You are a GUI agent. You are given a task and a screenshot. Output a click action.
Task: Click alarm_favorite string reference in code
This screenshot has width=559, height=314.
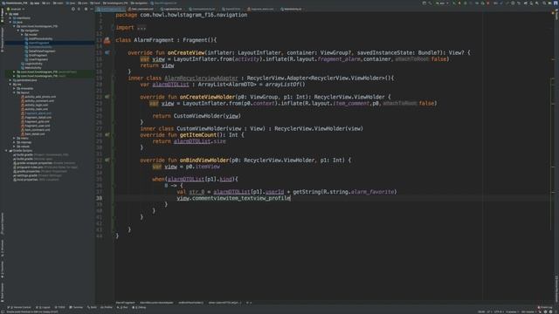(372, 192)
